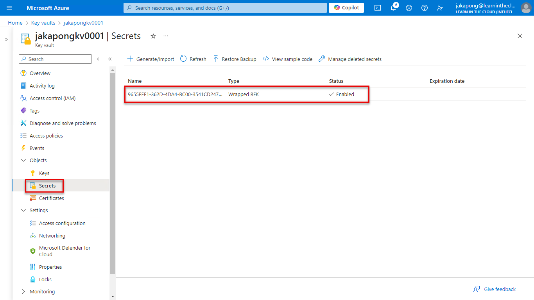Open the more options ellipsis by the title
Image resolution: width=534 pixels, height=300 pixels.
click(166, 36)
